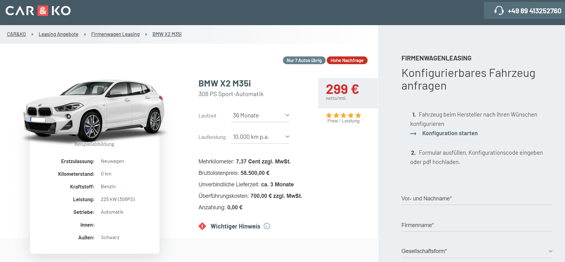Click the Überführungskosten 700,00 € text
Screen dimensions: 565x262
pos(250,196)
